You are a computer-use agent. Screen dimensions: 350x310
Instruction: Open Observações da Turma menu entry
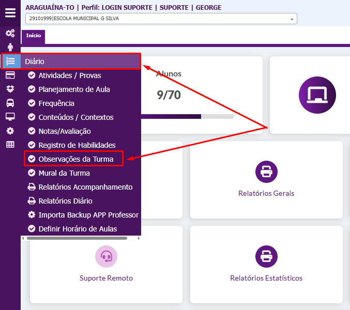[75, 159]
